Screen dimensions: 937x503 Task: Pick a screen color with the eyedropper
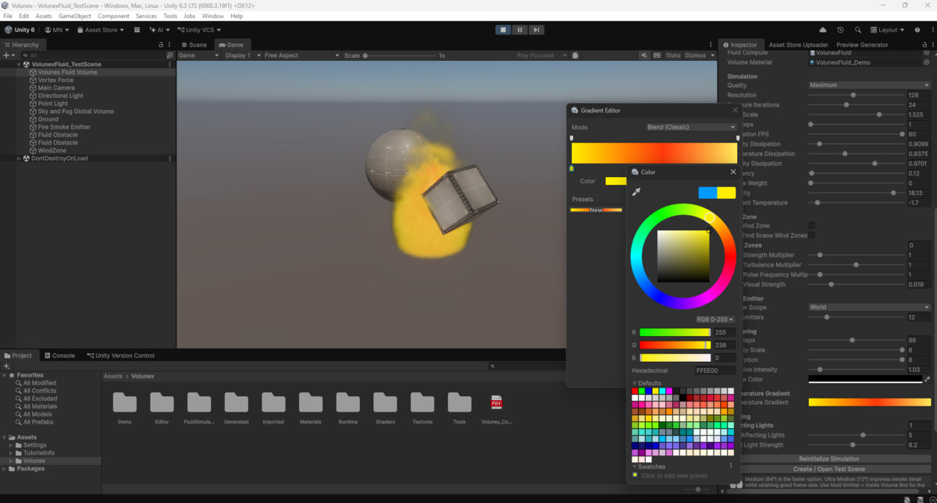point(636,192)
